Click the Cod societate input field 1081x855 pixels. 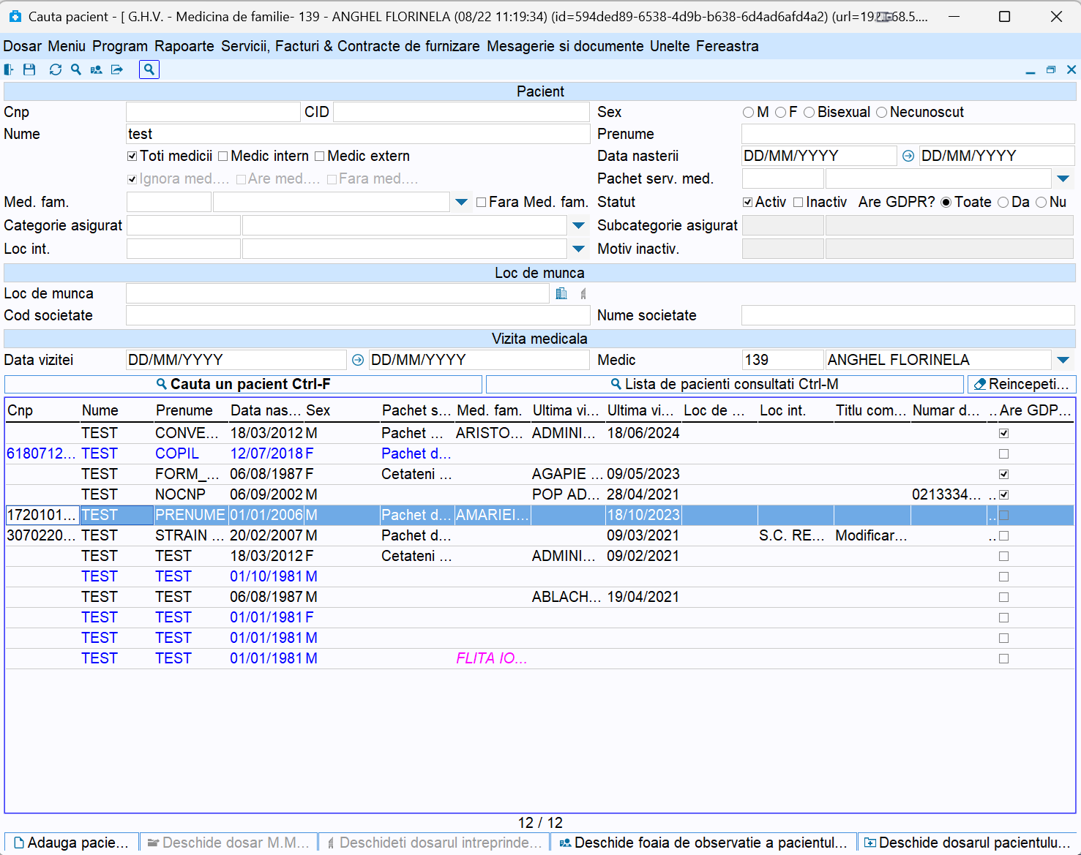[x=358, y=315]
